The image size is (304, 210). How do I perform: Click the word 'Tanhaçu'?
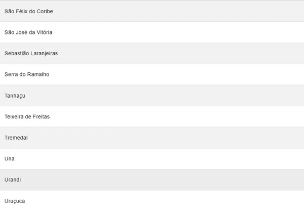coord(15,96)
